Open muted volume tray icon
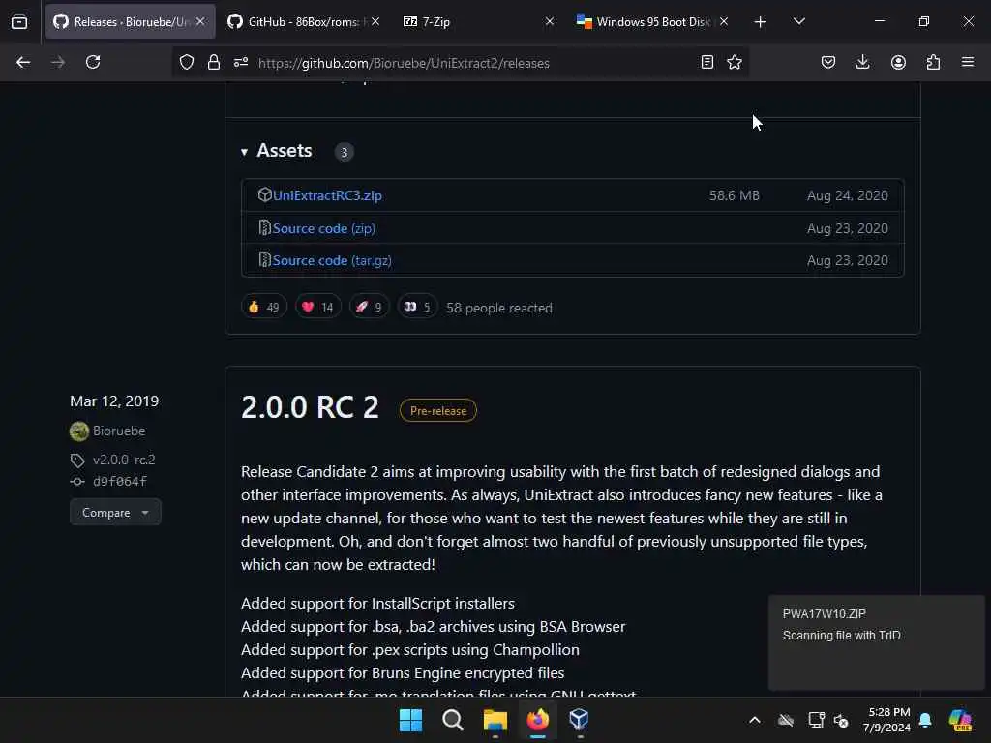The width and height of the screenshot is (991, 743). coord(841,720)
